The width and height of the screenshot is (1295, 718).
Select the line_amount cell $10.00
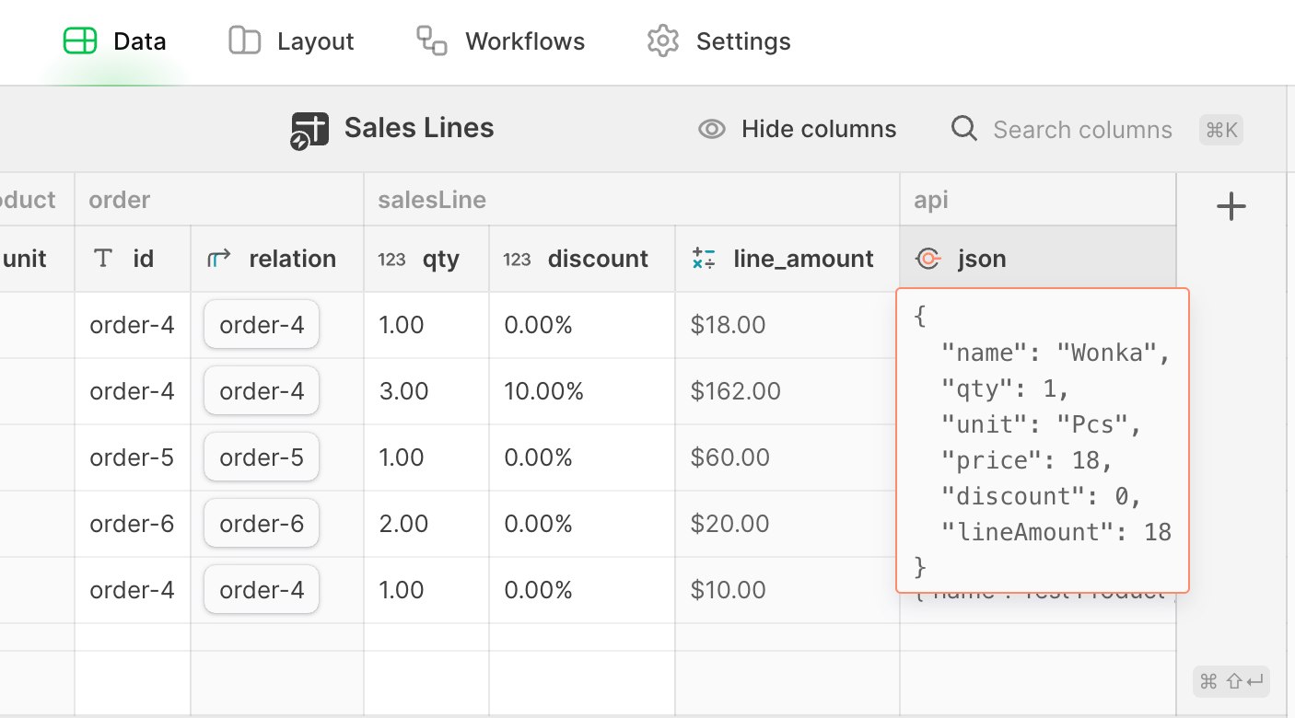click(x=787, y=590)
